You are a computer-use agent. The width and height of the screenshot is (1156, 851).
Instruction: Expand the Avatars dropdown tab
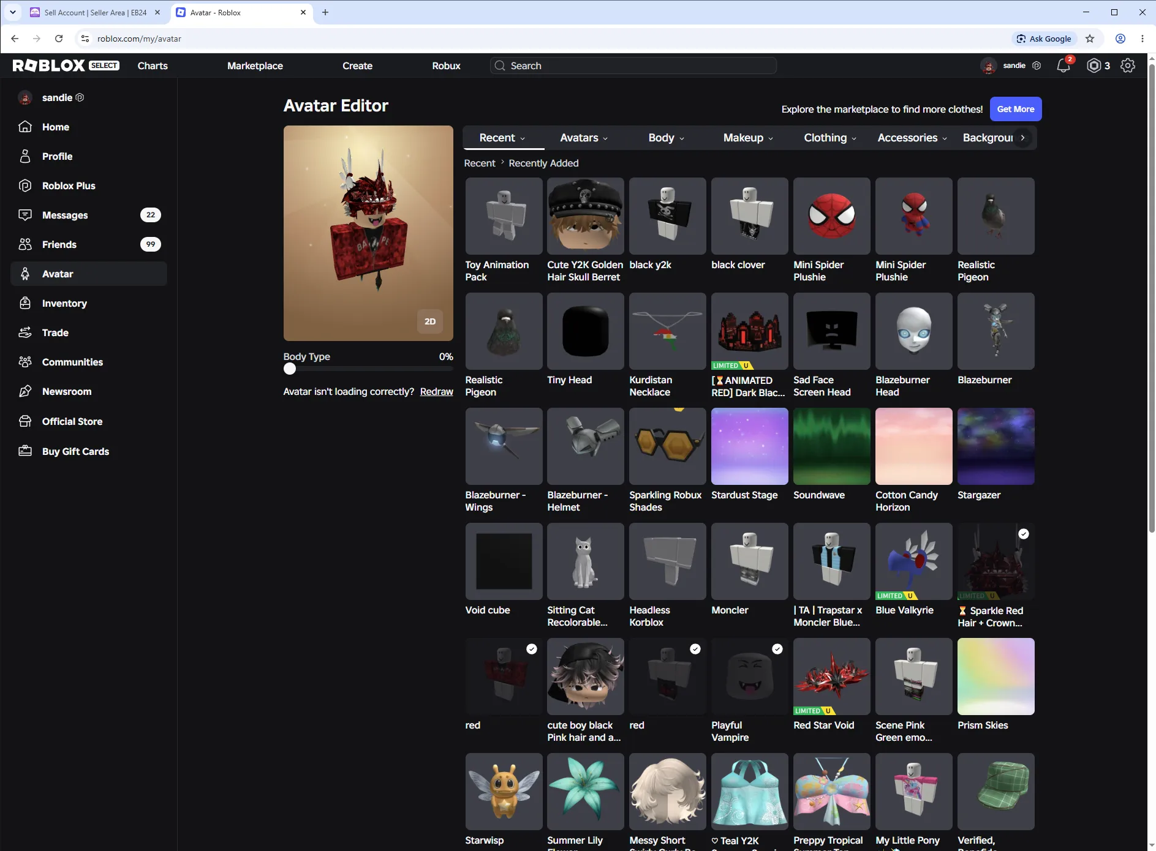pyautogui.click(x=584, y=138)
